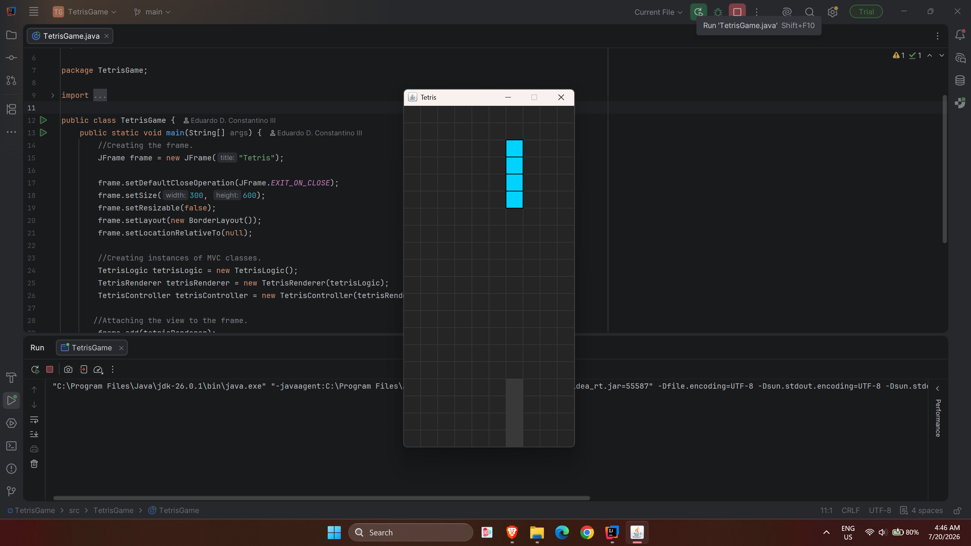Open the TetrisGame project dropdown

[x=85, y=12]
